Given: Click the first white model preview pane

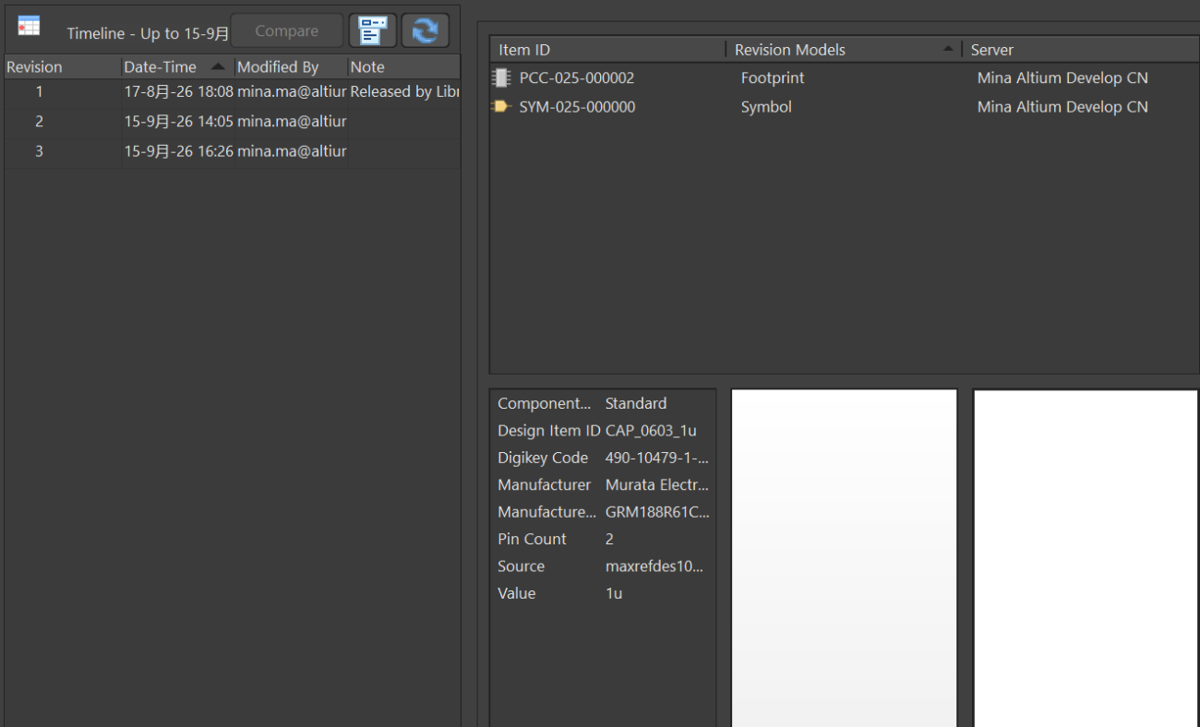Looking at the screenshot, I should coord(845,558).
